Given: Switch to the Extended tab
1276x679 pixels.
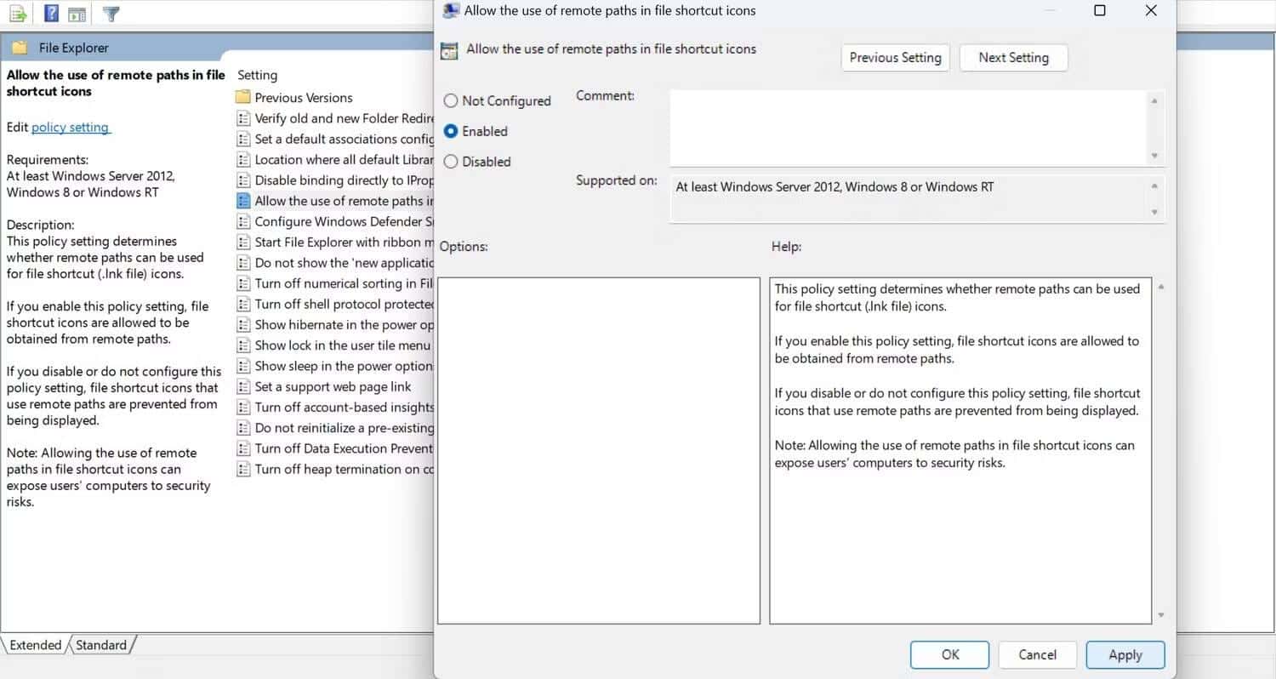Looking at the screenshot, I should click(x=35, y=645).
